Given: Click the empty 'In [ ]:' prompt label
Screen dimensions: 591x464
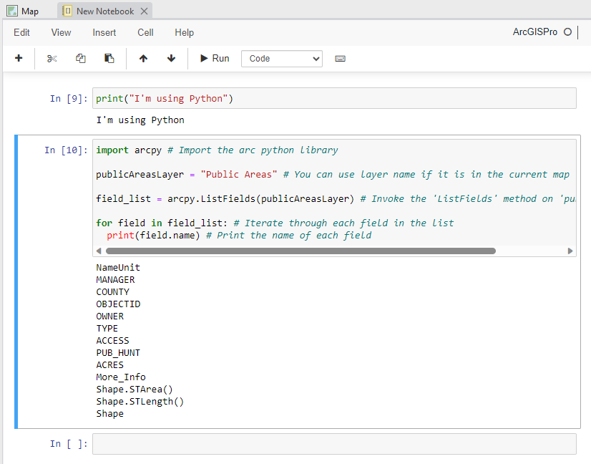Looking at the screenshot, I should (x=69, y=444).
